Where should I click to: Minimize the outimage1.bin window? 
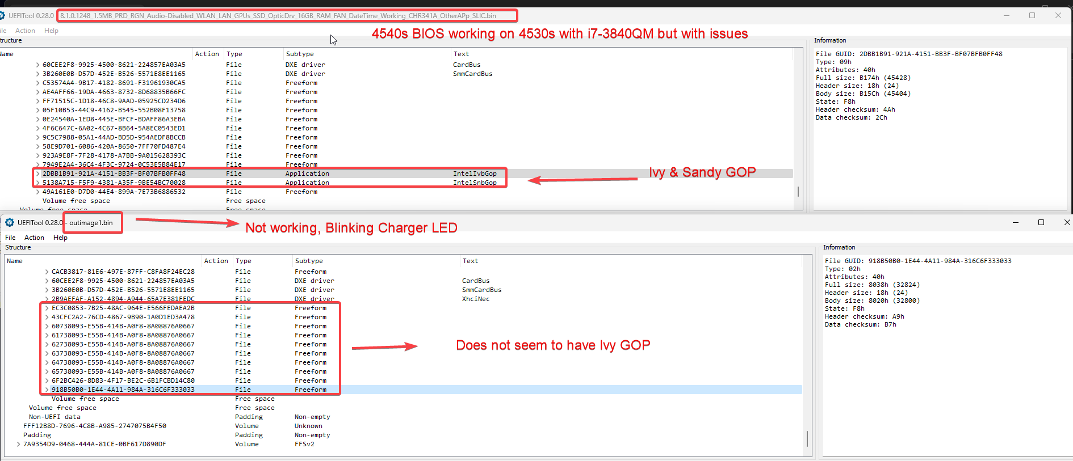[1016, 222]
